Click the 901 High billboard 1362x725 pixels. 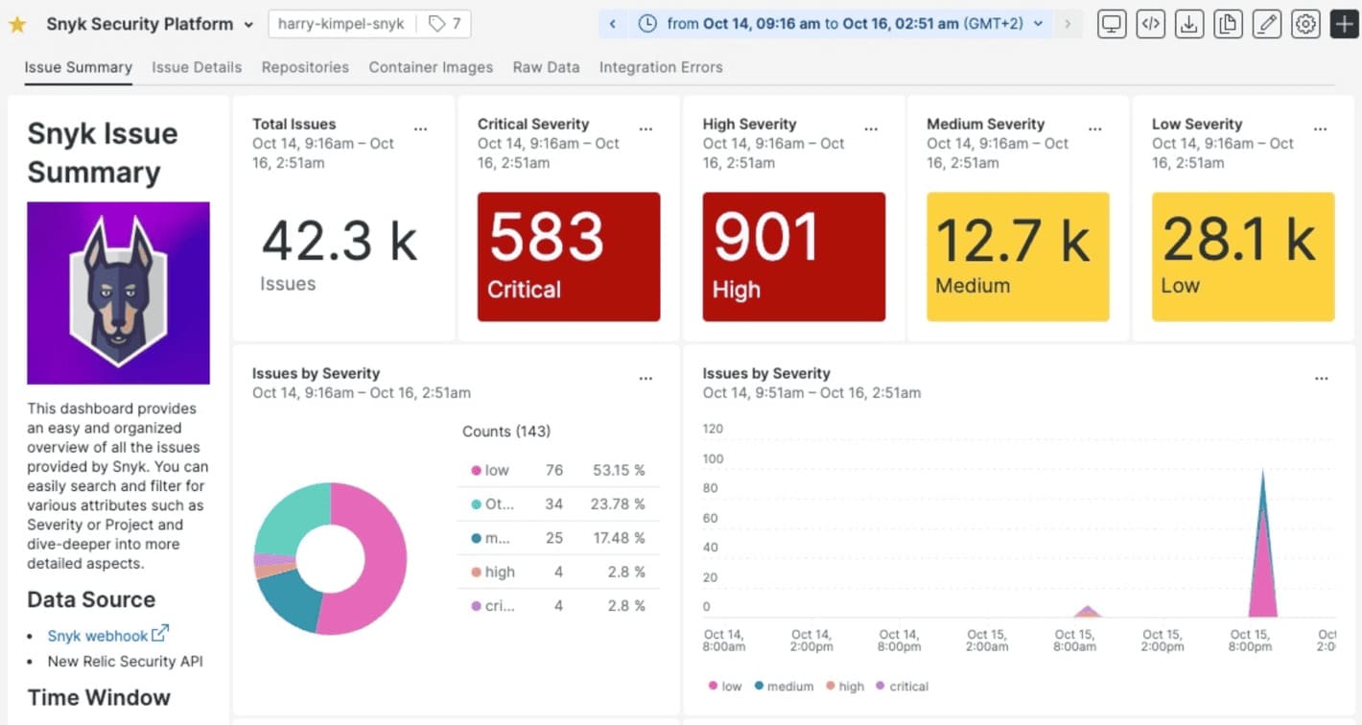point(794,256)
